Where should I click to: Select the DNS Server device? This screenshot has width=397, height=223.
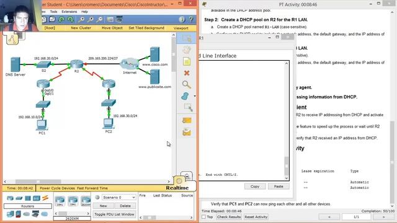coord(15,64)
